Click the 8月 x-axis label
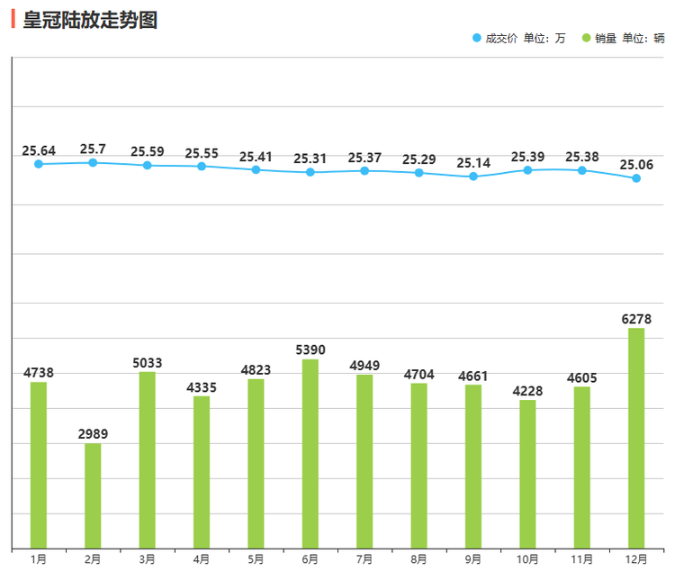 pos(418,559)
